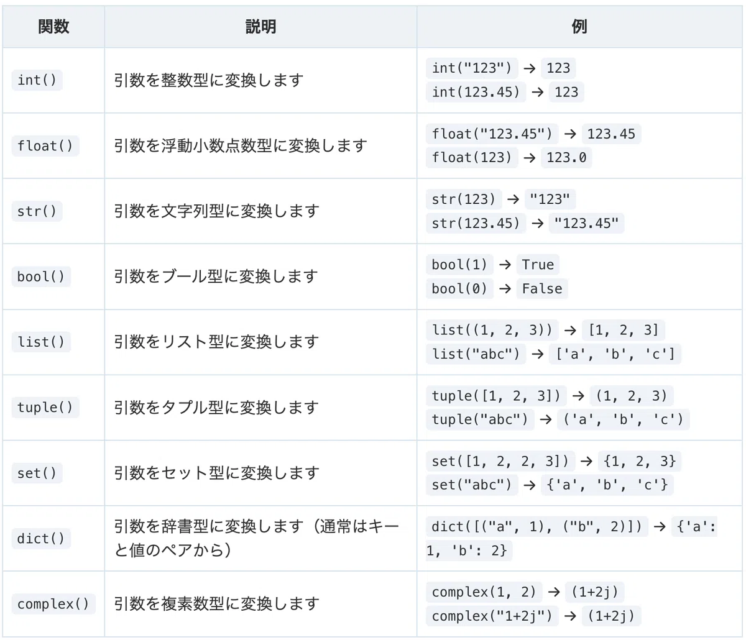The width and height of the screenshot is (746, 640).
Task: Click the set() code label
Action: pos(37,473)
